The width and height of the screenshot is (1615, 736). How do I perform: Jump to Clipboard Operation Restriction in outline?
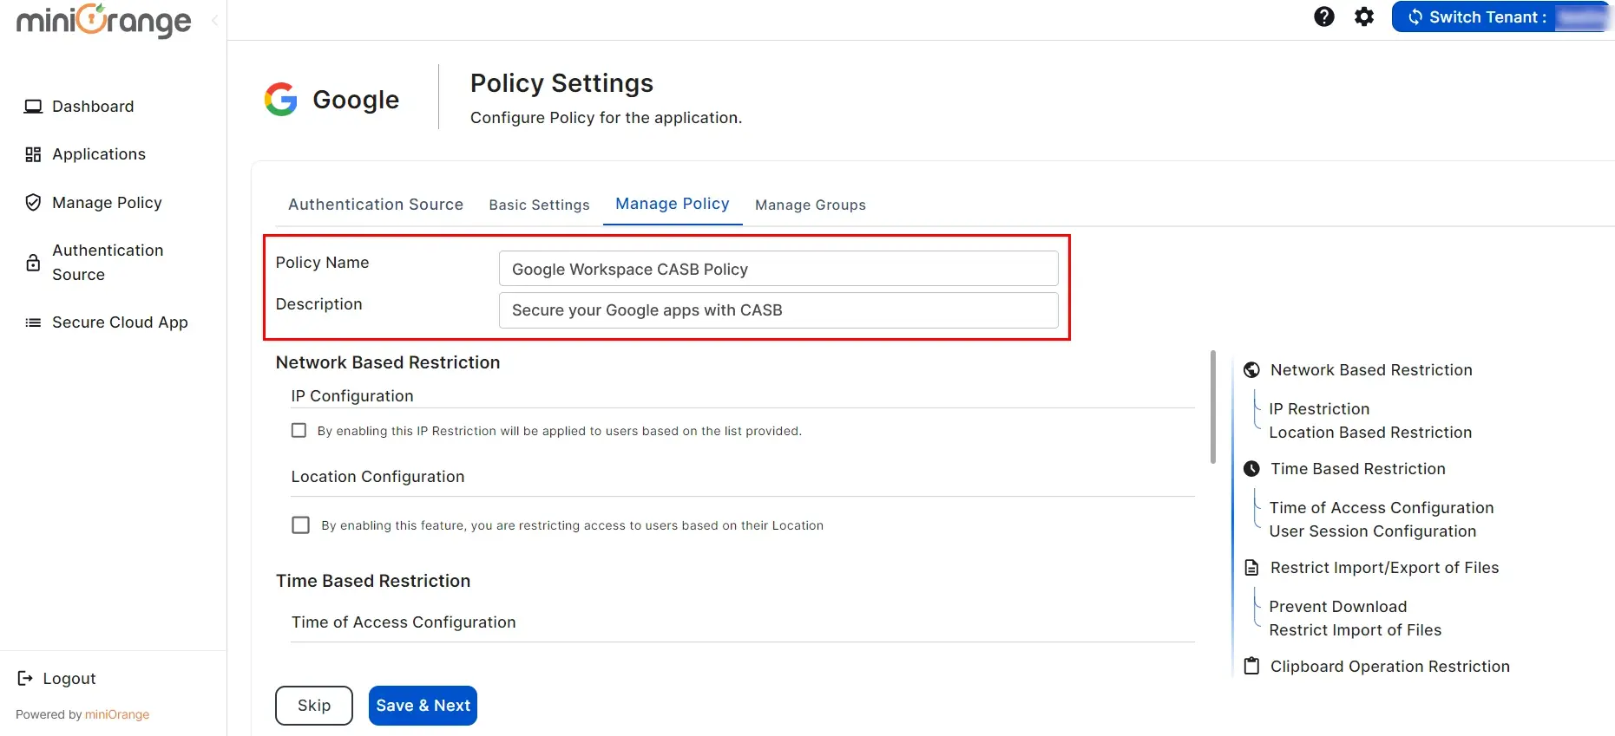tap(1389, 667)
